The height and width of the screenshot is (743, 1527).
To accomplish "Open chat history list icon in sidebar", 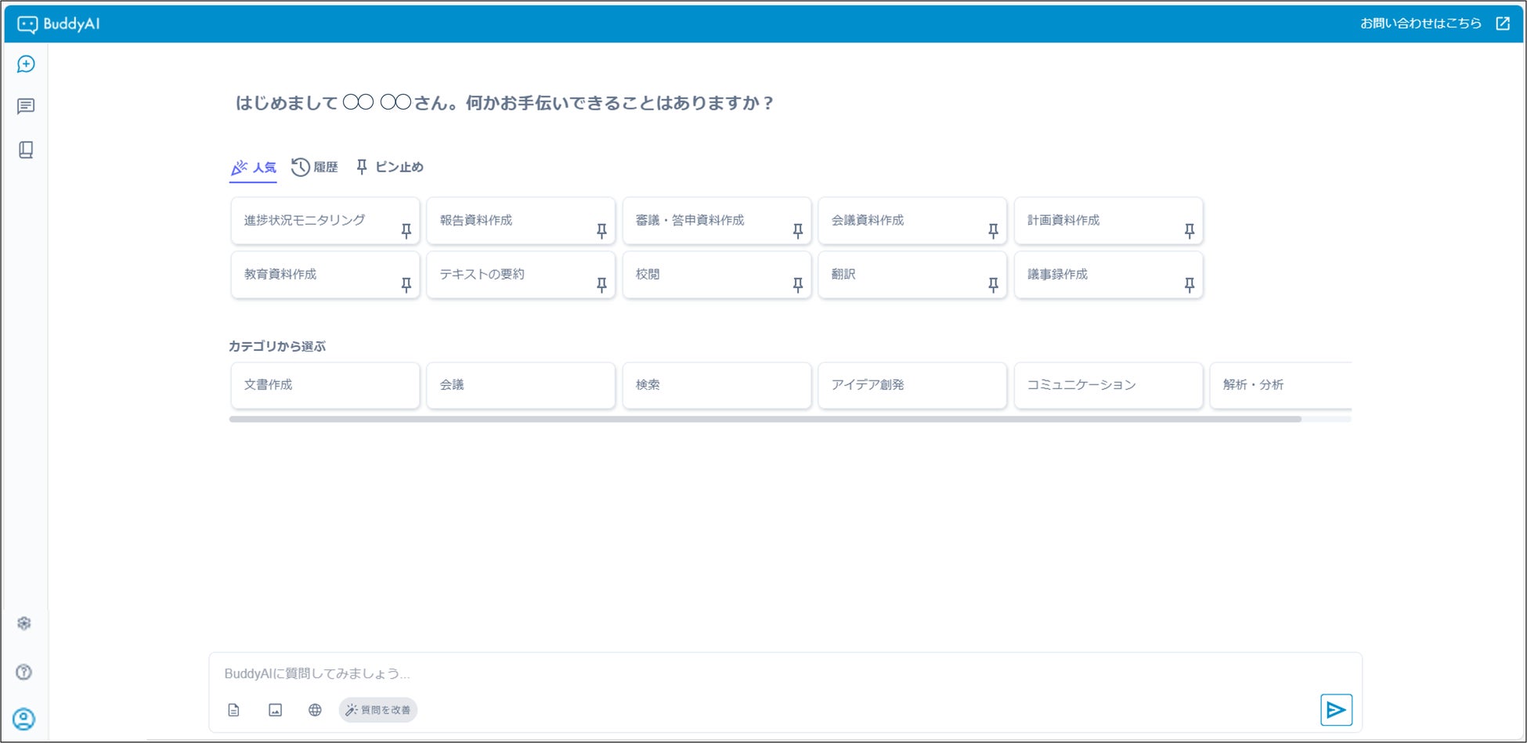I will pos(26,106).
